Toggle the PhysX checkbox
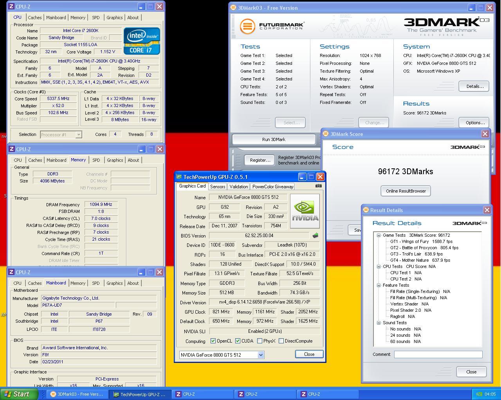This screenshot has width=501, height=400. [260, 341]
